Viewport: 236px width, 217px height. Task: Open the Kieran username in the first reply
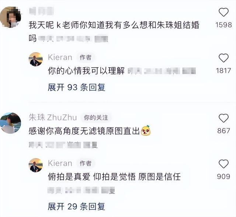click(60, 57)
